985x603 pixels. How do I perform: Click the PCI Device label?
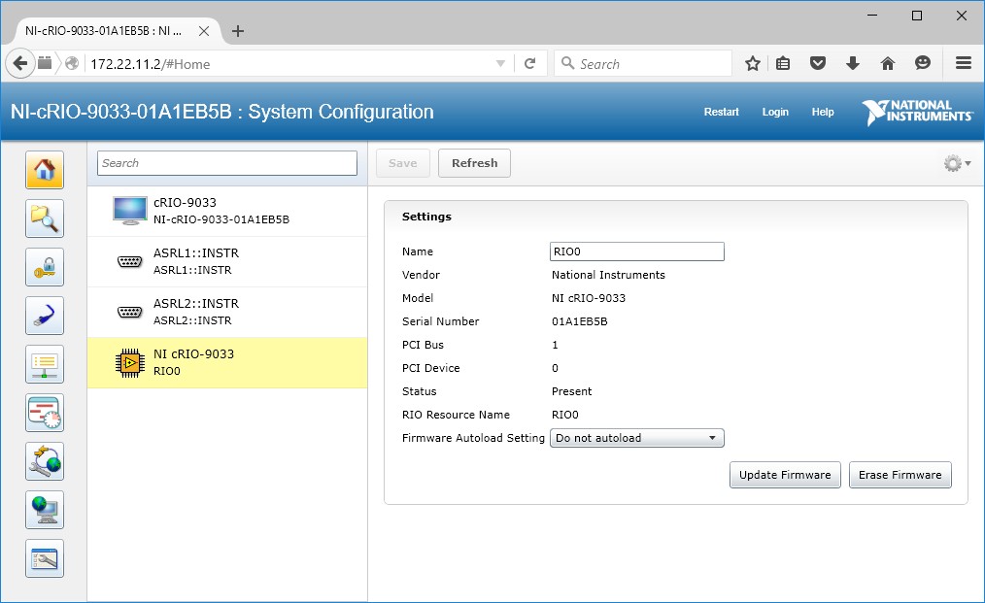click(x=431, y=368)
